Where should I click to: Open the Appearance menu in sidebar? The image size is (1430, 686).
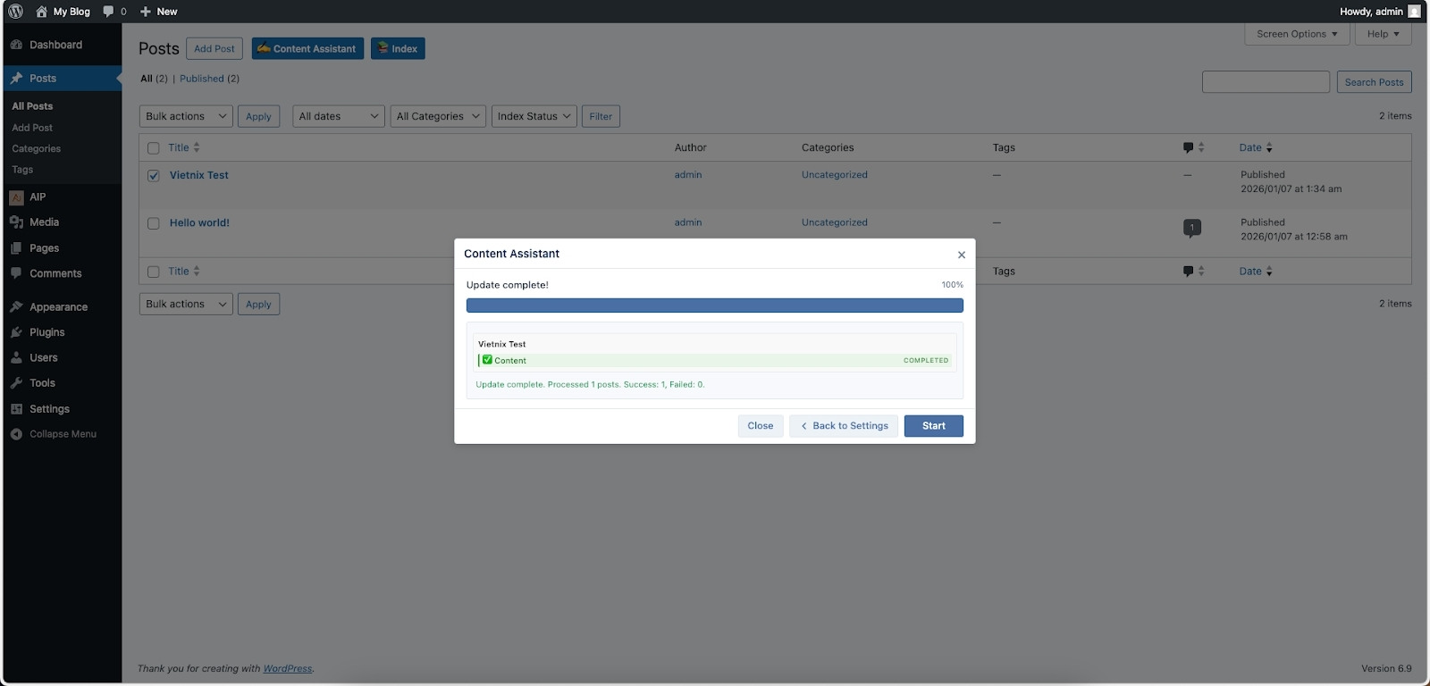[x=58, y=307]
